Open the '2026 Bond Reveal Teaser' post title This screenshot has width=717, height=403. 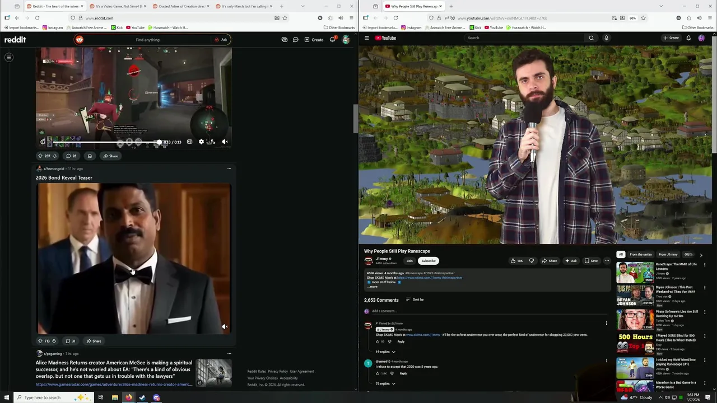point(64,178)
